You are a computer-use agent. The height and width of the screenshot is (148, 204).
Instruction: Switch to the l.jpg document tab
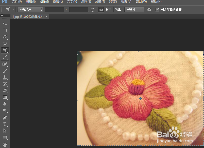click(x=28, y=17)
